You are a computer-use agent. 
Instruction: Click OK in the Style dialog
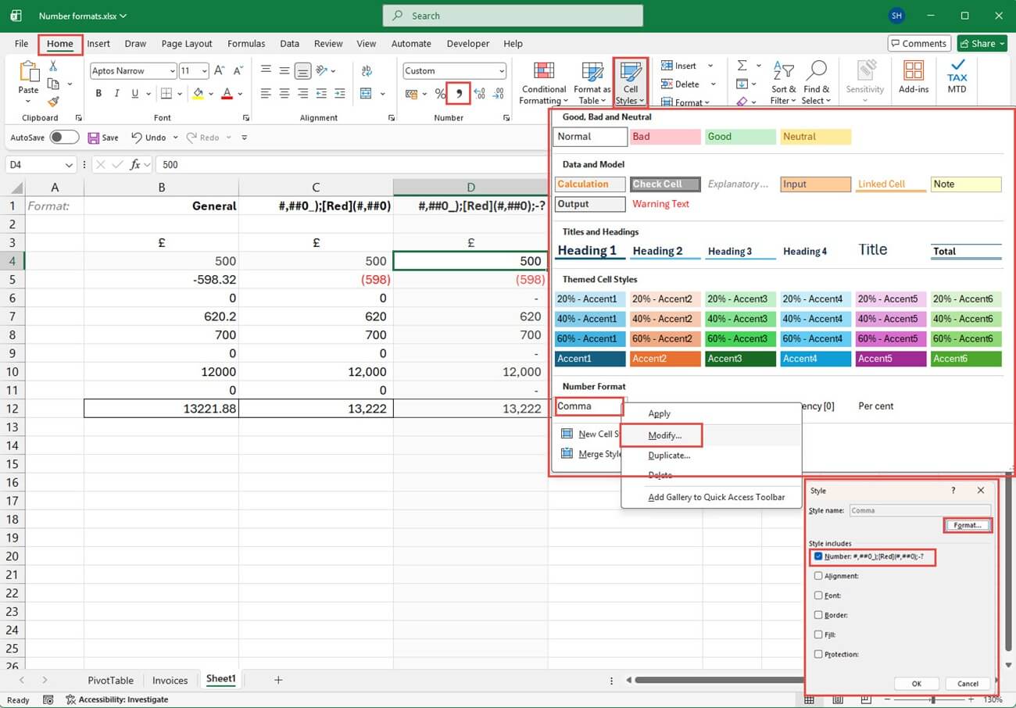point(917,684)
